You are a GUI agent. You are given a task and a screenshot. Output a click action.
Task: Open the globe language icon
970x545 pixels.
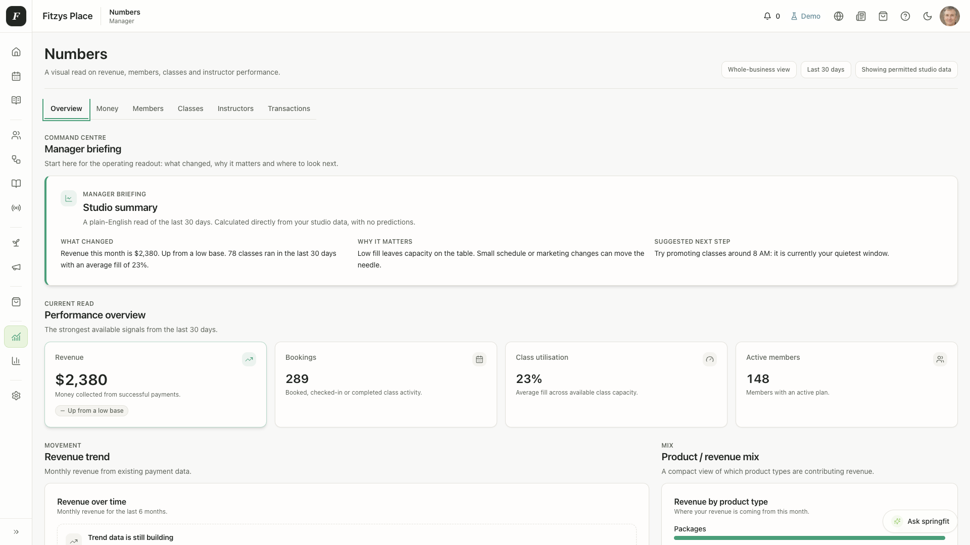[839, 16]
